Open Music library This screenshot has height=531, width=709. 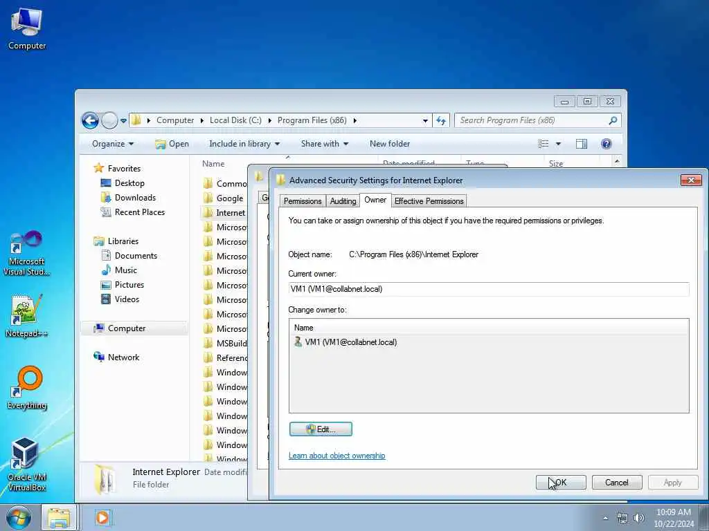pos(126,270)
